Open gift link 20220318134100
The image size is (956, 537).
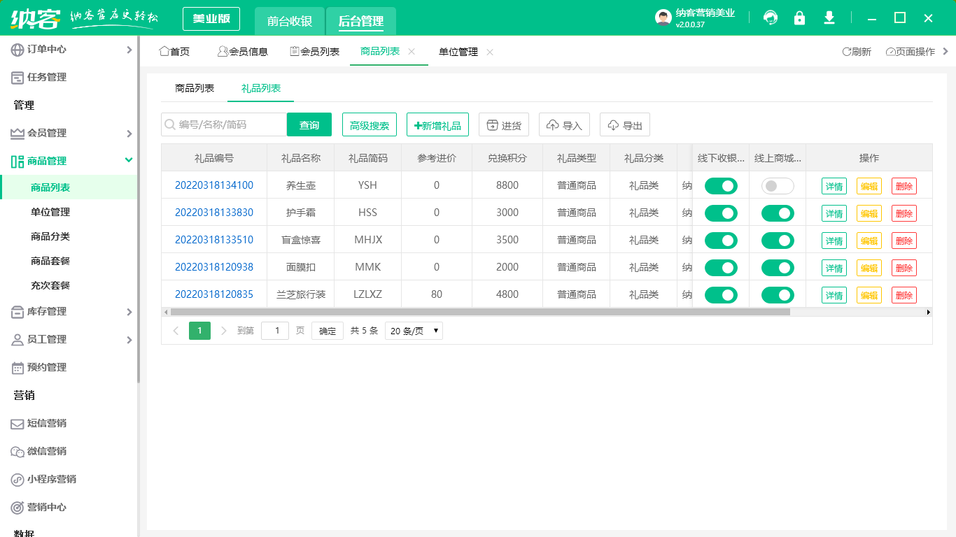click(214, 185)
